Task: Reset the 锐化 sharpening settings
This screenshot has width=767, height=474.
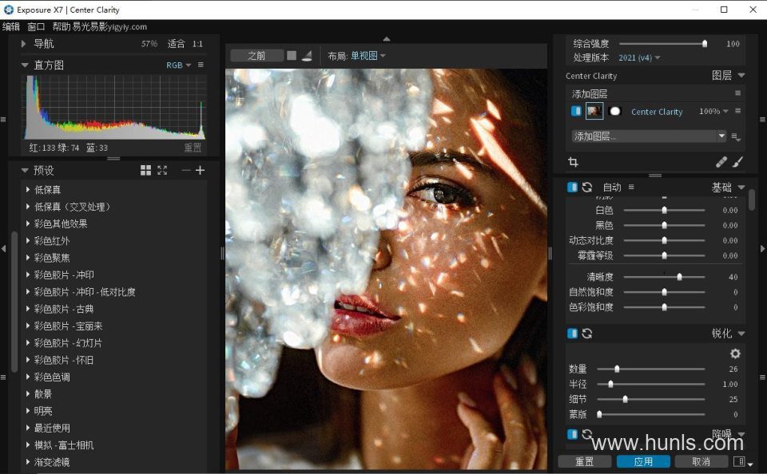Action: point(587,334)
